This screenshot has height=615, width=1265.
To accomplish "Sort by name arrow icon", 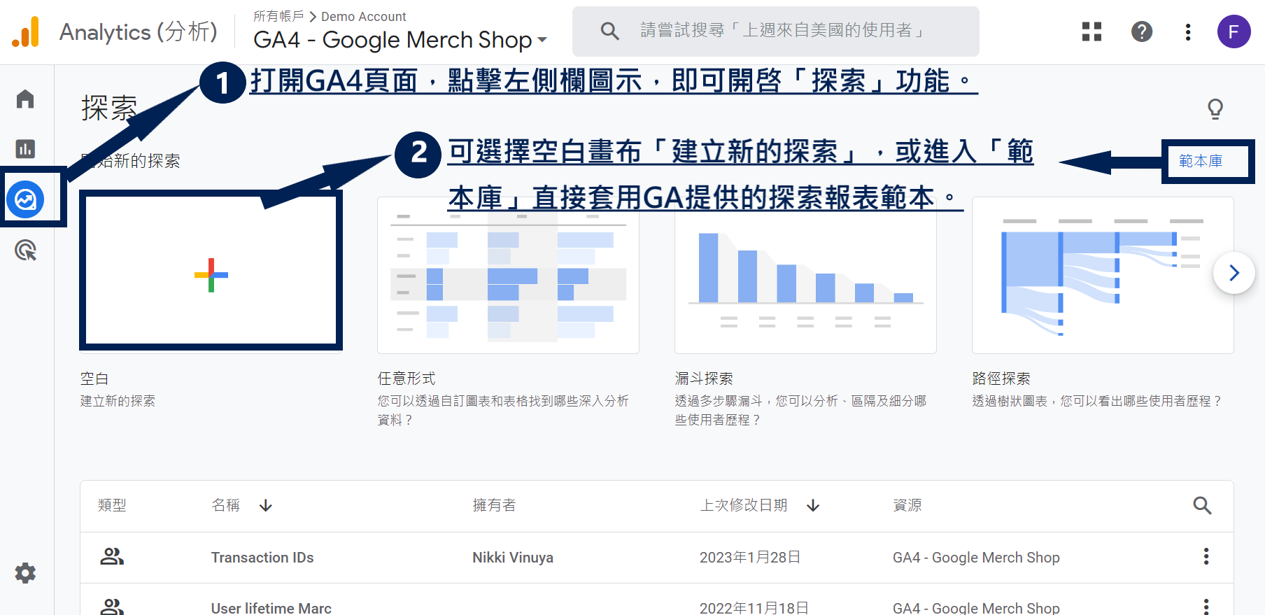I will pyautogui.click(x=266, y=505).
